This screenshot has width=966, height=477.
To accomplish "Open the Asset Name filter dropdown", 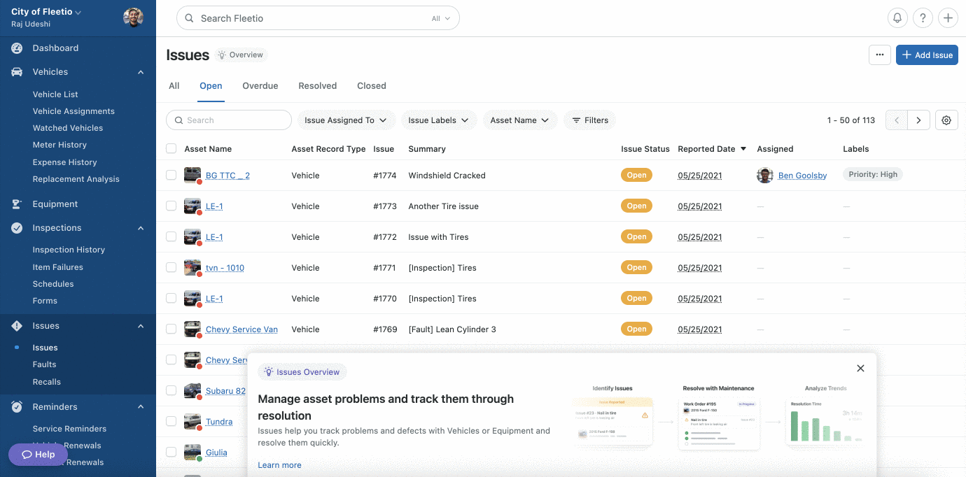I will [520, 120].
